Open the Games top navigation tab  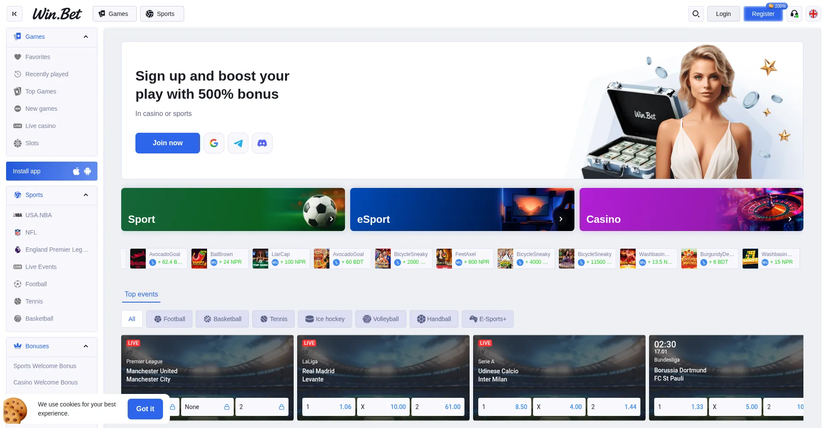click(114, 14)
